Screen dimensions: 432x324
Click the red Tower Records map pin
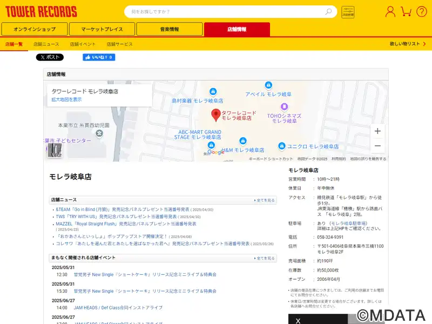(215, 115)
